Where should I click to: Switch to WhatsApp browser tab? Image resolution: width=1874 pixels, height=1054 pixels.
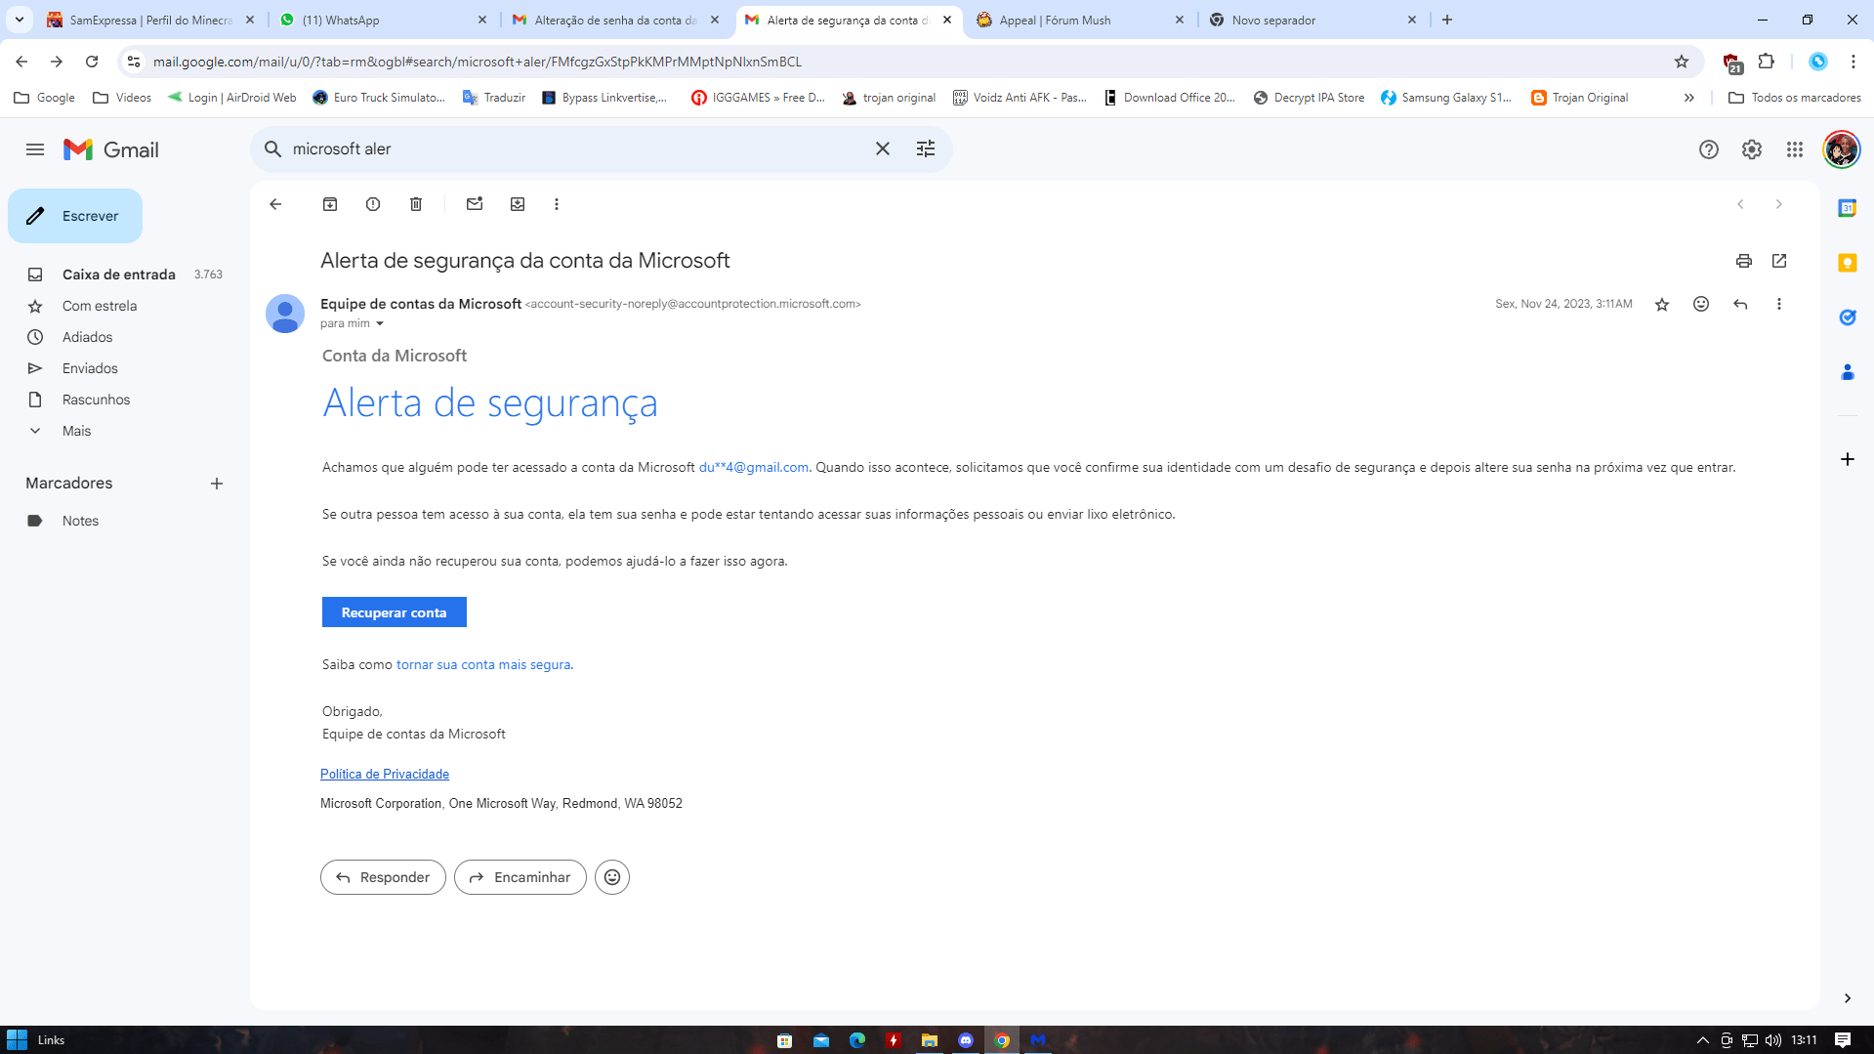(383, 20)
